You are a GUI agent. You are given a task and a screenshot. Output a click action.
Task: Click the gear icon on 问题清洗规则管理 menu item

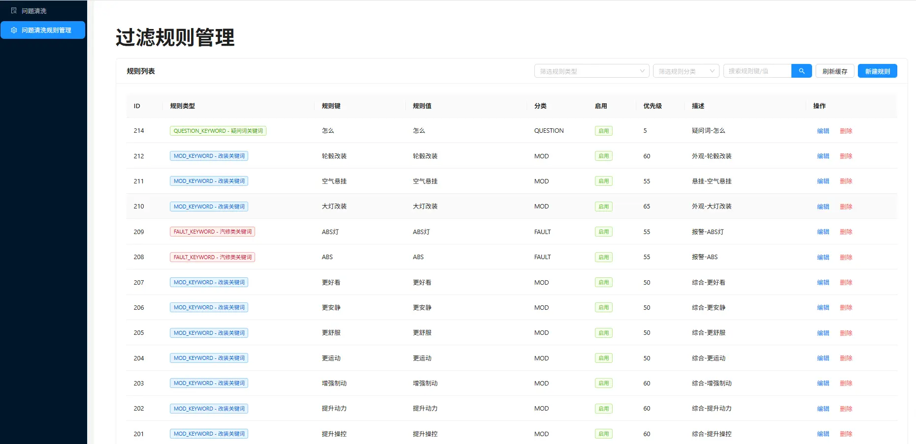tap(14, 30)
